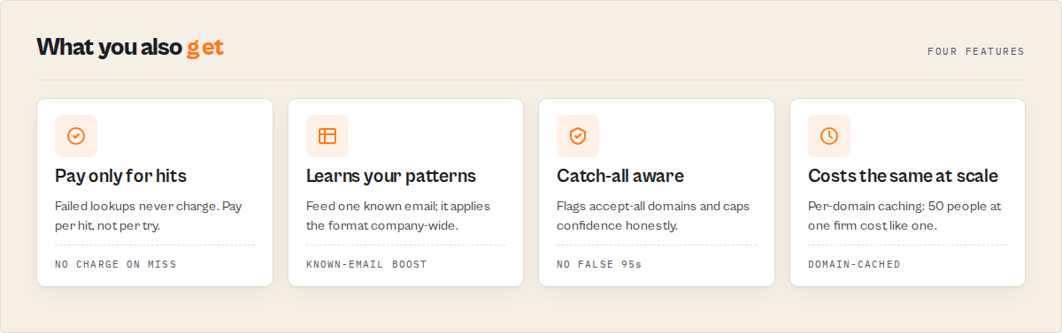Click the 'NO FALSE 95s' tag
1062x333 pixels.
tap(599, 264)
